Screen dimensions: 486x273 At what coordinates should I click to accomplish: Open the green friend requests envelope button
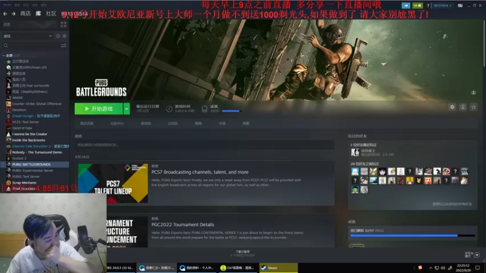click(417, 5)
